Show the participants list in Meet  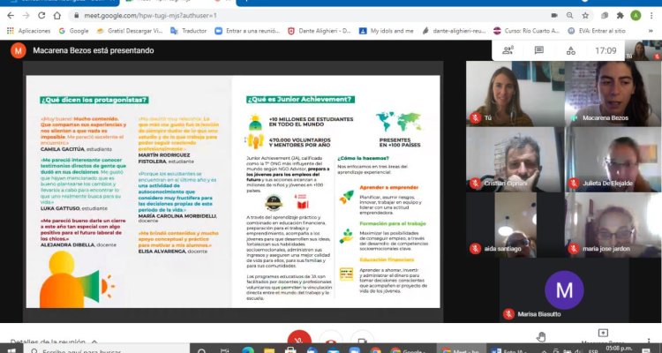508,50
